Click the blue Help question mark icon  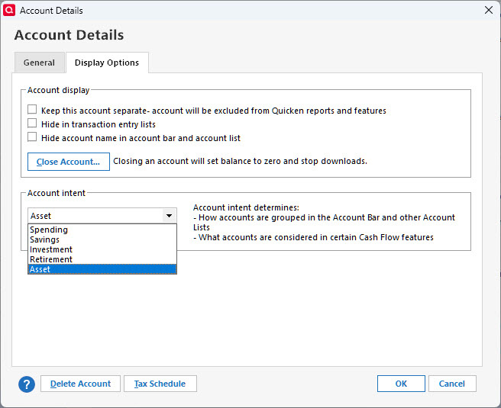tap(27, 384)
